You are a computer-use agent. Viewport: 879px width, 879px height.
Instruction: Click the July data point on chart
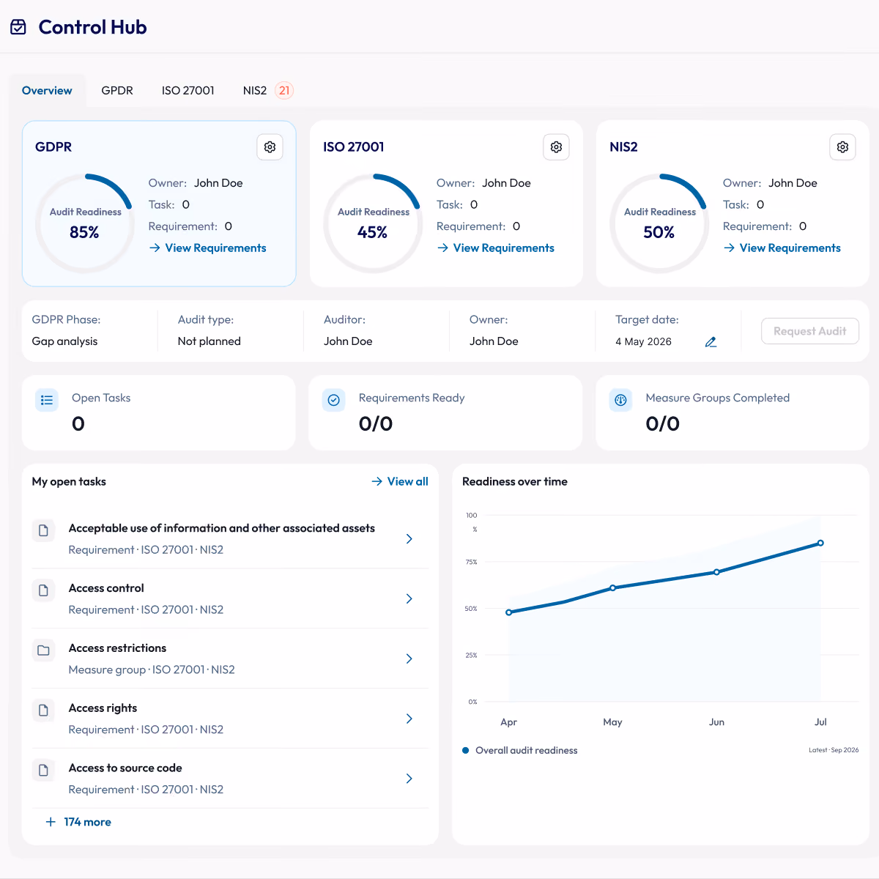click(820, 543)
